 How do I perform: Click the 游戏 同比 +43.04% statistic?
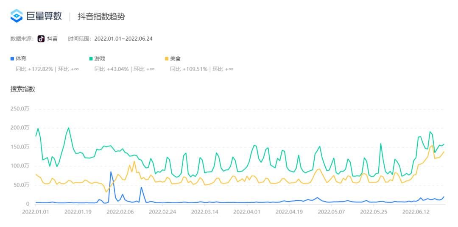[112, 69]
